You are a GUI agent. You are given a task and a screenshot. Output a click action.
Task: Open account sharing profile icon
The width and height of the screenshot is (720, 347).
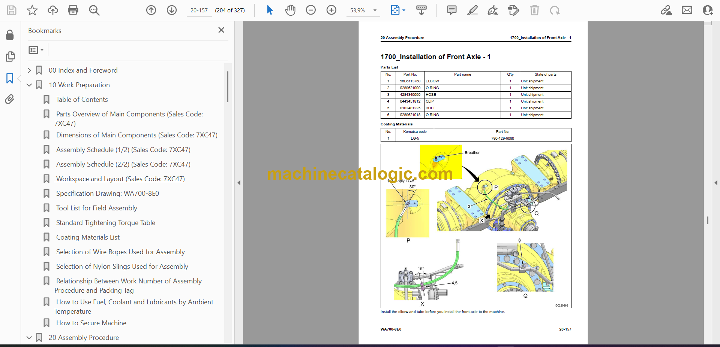[x=708, y=10]
